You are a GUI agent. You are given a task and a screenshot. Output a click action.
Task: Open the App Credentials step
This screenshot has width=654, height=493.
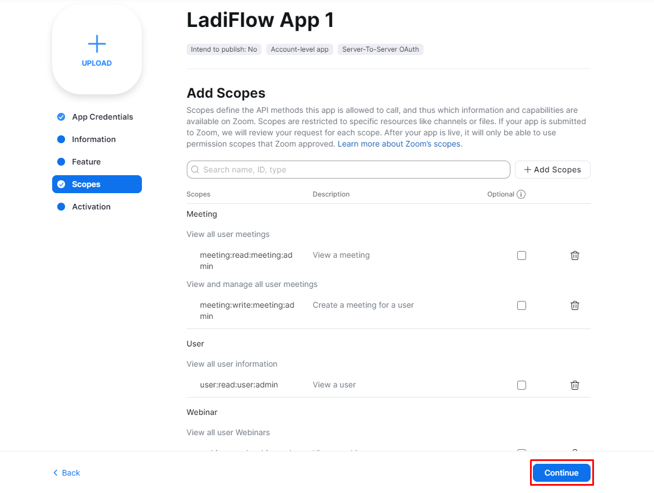coord(102,117)
